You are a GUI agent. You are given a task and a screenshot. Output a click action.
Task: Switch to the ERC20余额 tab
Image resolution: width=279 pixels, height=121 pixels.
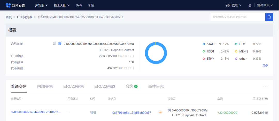104,87
